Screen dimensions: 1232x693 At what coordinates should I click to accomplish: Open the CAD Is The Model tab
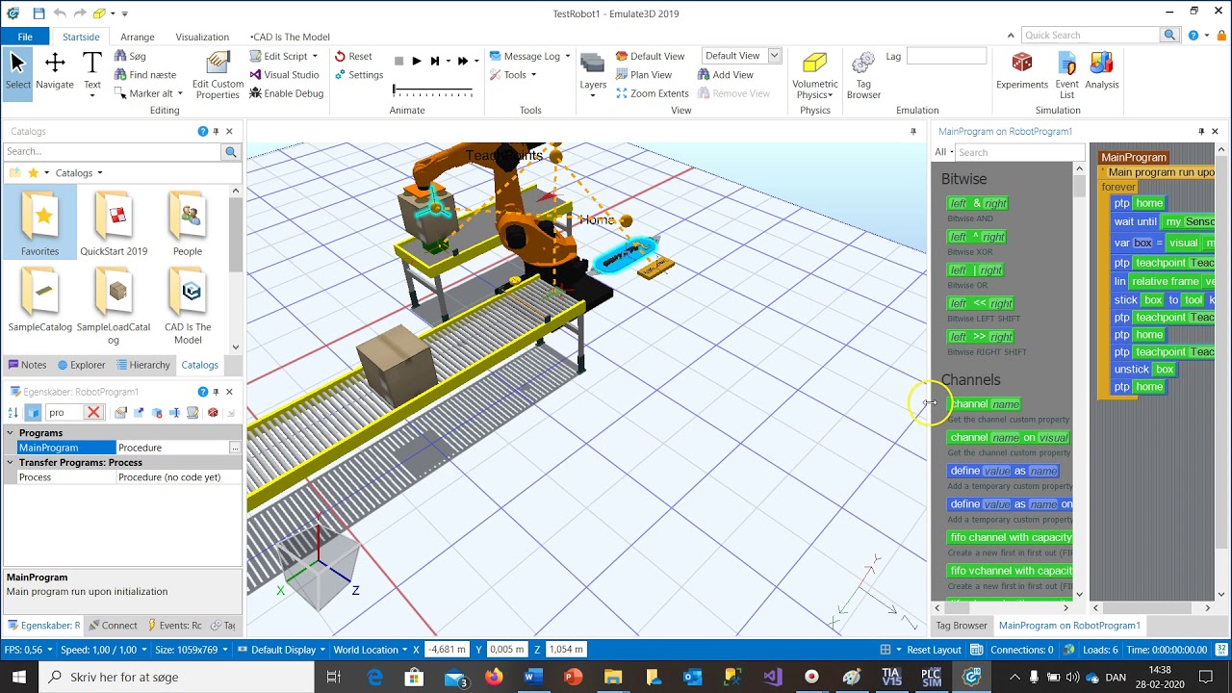[290, 37]
